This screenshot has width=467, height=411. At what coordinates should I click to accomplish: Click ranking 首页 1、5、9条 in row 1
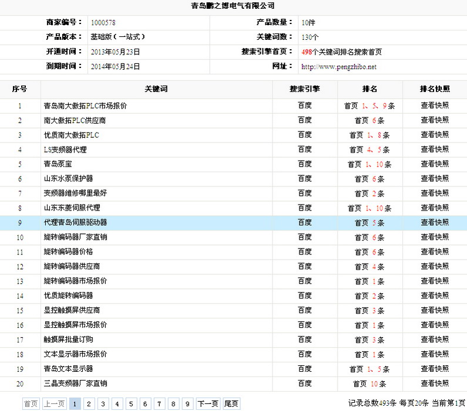point(369,106)
